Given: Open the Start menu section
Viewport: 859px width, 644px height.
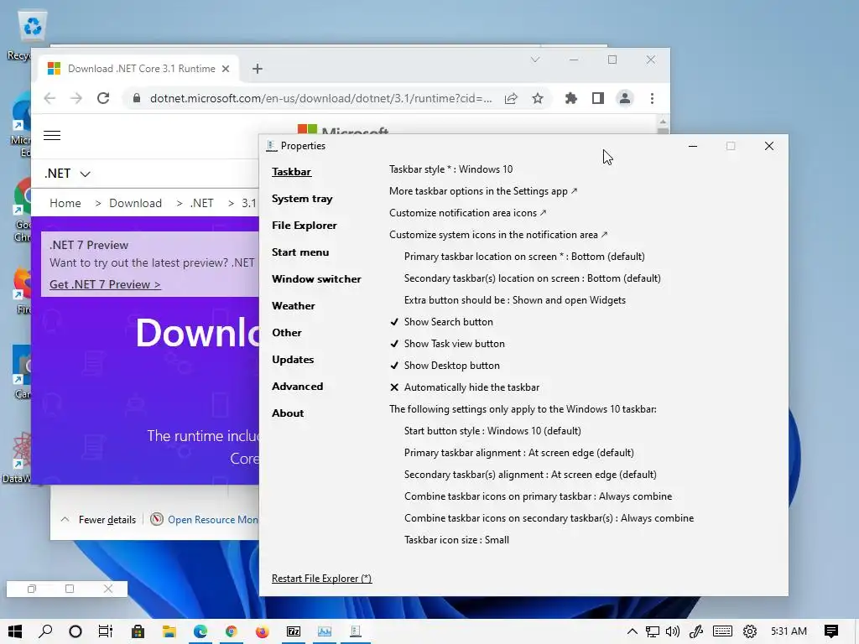Looking at the screenshot, I should tap(300, 252).
